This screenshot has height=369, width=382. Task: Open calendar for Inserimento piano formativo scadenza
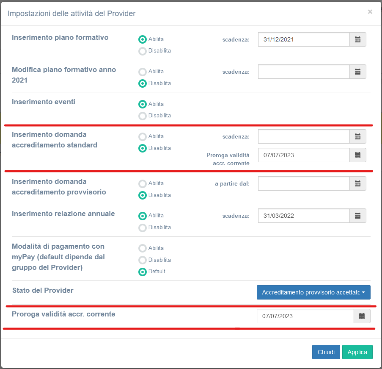pyautogui.click(x=357, y=39)
